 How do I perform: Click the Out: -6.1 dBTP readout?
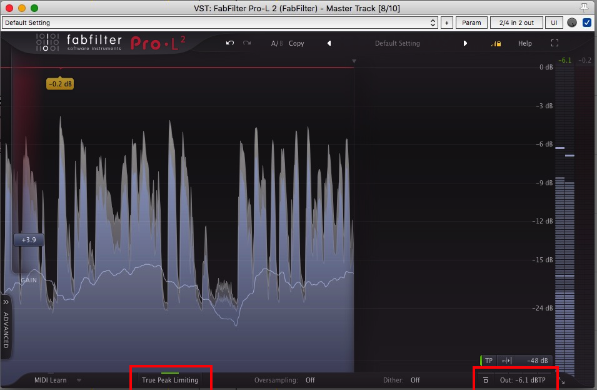[523, 380]
